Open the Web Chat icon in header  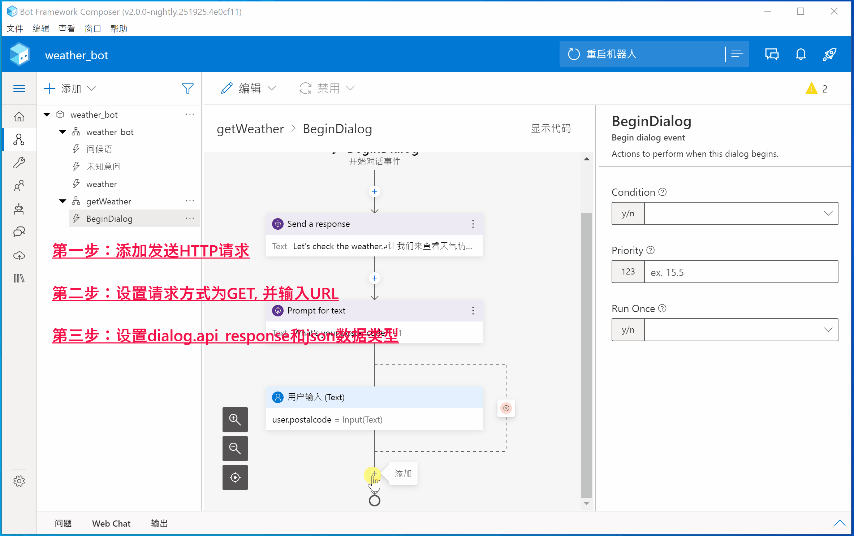pyautogui.click(x=772, y=54)
